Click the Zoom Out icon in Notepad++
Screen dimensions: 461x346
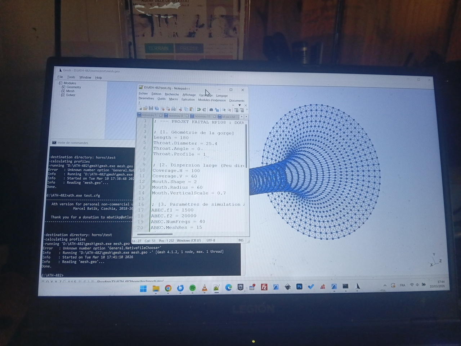coord(229,110)
